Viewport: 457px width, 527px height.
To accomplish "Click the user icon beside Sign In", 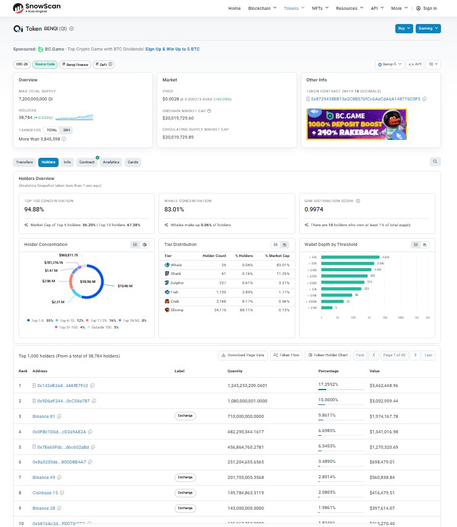I will coord(418,9).
